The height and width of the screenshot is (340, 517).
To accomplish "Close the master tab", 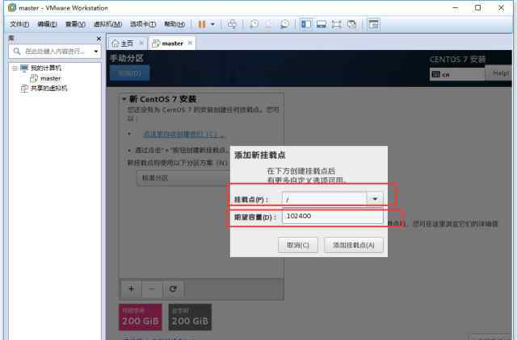I will [x=190, y=43].
